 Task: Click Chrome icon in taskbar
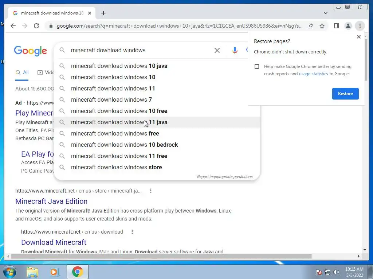tap(77, 272)
